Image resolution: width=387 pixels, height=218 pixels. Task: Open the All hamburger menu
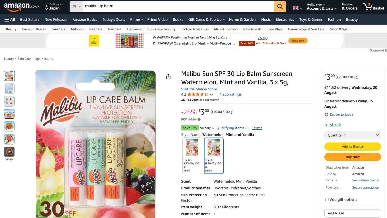point(10,19)
